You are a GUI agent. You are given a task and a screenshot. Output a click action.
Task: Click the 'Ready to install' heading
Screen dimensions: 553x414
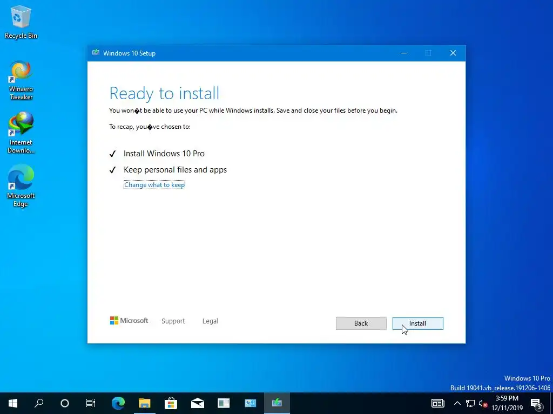point(164,93)
